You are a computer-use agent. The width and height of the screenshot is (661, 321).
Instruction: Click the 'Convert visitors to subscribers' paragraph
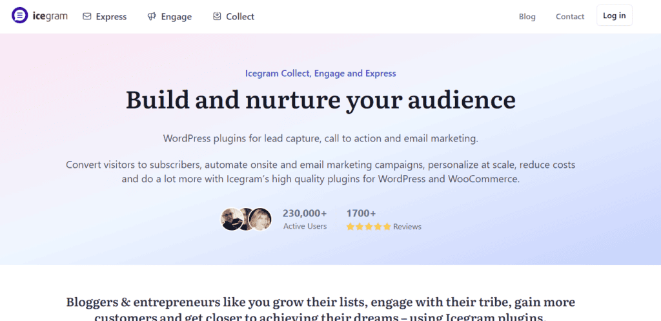[321, 171]
